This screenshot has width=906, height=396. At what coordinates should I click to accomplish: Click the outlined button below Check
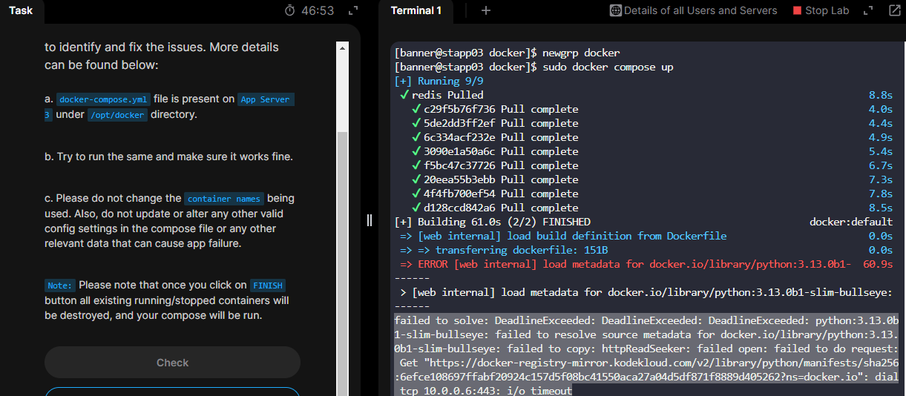(x=172, y=392)
